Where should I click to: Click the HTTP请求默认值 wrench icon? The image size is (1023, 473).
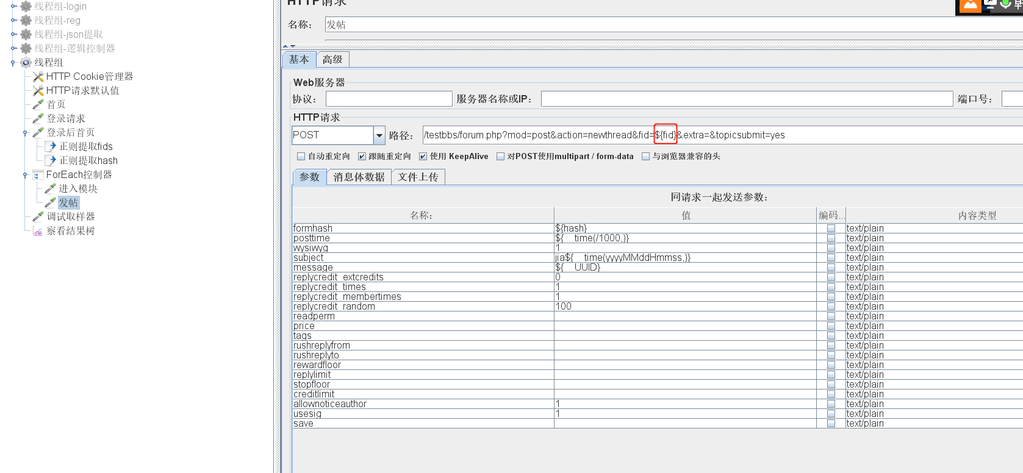coord(38,90)
